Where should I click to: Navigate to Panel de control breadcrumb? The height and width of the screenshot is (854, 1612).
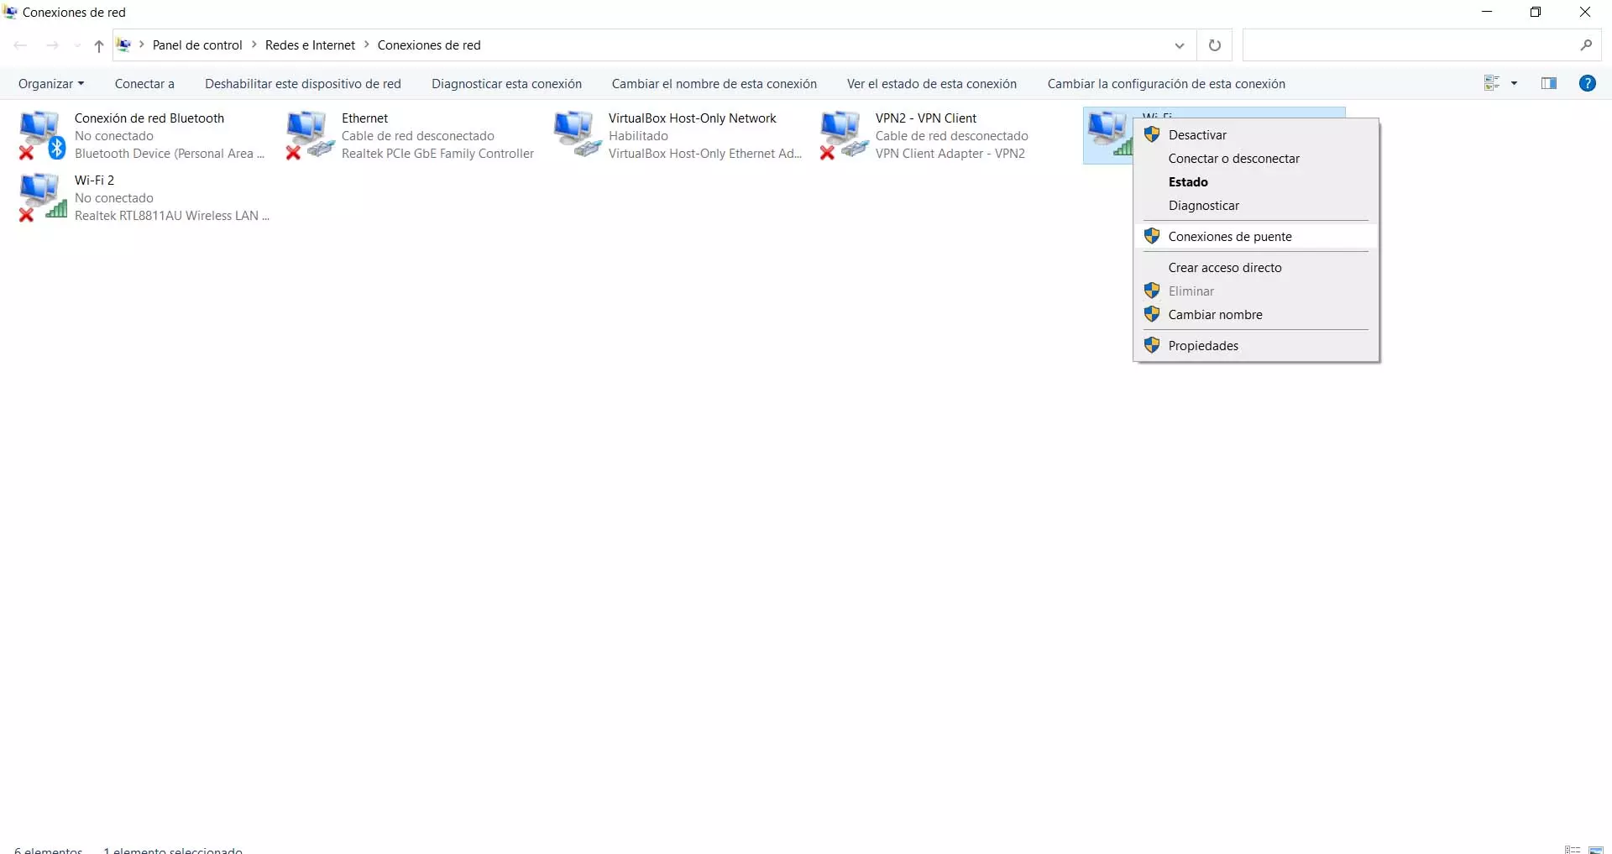coord(197,45)
